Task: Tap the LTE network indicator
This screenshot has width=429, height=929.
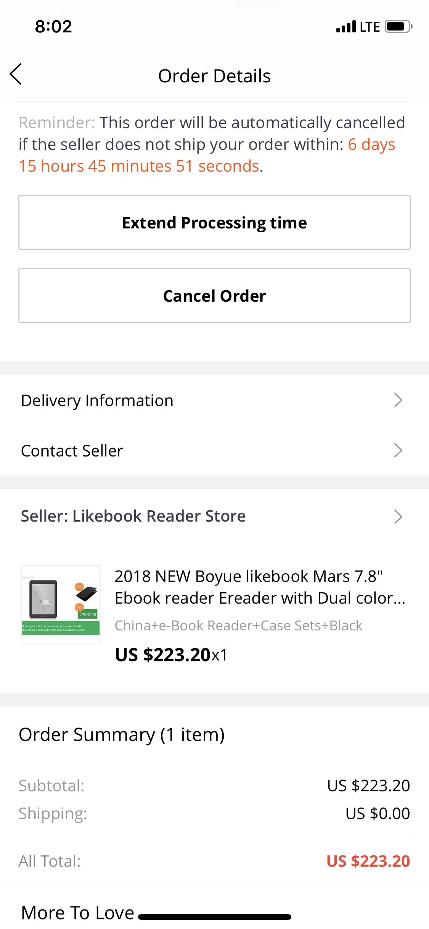Action: pyautogui.click(x=370, y=27)
